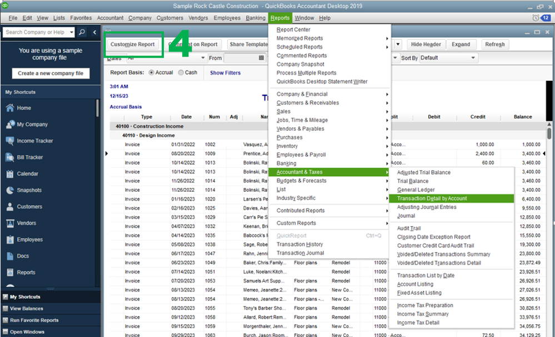The height and width of the screenshot is (337, 555).
Task: Open the Docs shortcut icon
Action: point(10,256)
